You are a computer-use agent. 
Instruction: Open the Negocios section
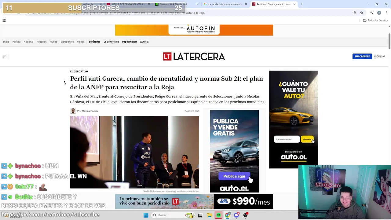42,42
